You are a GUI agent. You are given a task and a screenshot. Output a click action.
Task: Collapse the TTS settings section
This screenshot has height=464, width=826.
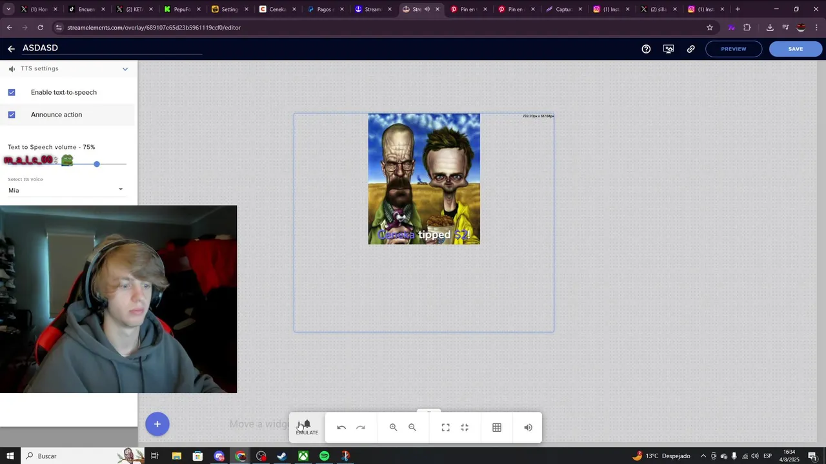pos(125,69)
